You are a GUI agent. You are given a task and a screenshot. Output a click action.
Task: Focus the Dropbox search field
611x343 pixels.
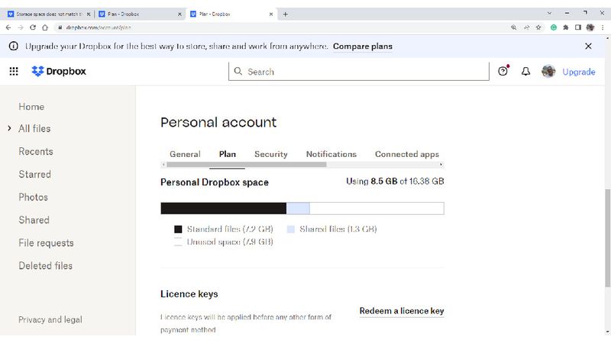point(358,72)
